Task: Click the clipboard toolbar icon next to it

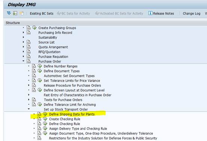Action: (21, 13)
